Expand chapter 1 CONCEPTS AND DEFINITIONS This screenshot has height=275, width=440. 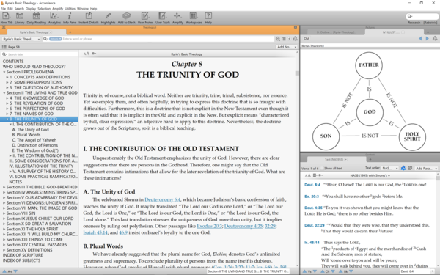[7, 77]
